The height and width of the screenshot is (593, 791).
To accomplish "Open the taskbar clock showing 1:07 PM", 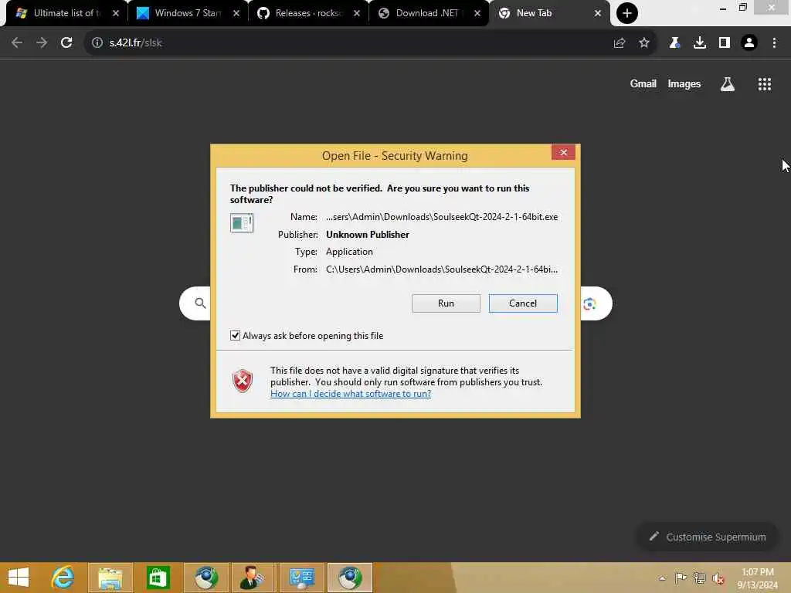I will [x=757, y=578].
